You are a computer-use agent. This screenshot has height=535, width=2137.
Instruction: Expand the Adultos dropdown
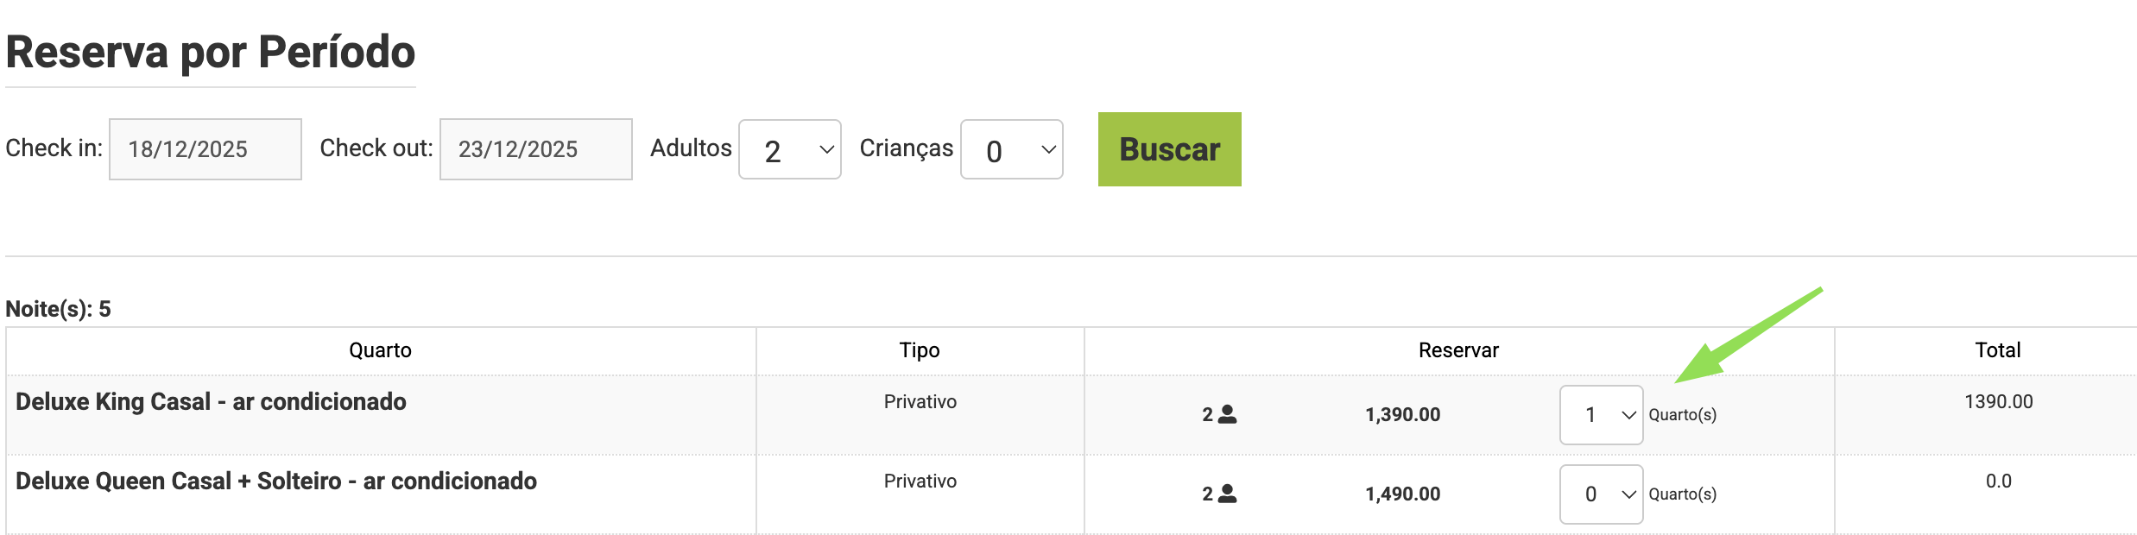[789, 149]
